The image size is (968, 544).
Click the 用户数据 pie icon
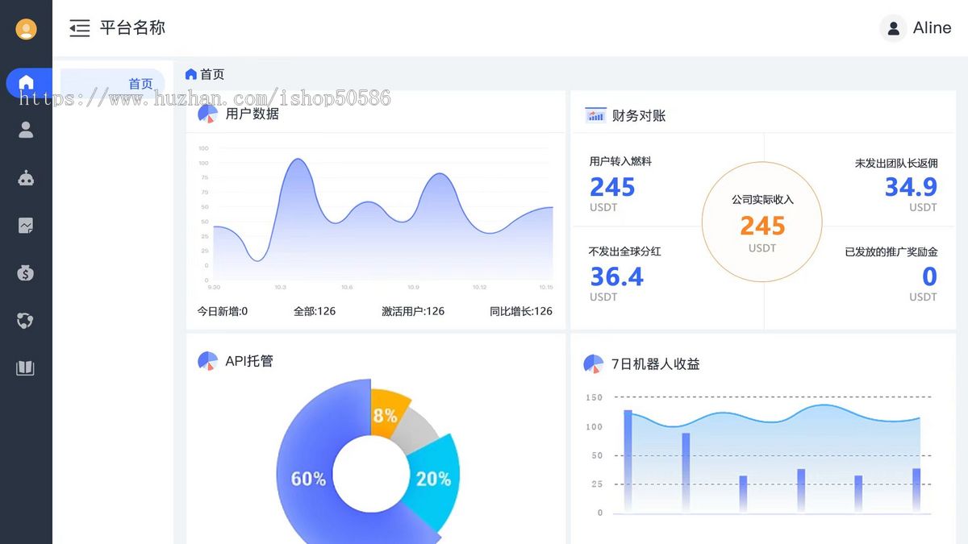[x=208, y=114]
